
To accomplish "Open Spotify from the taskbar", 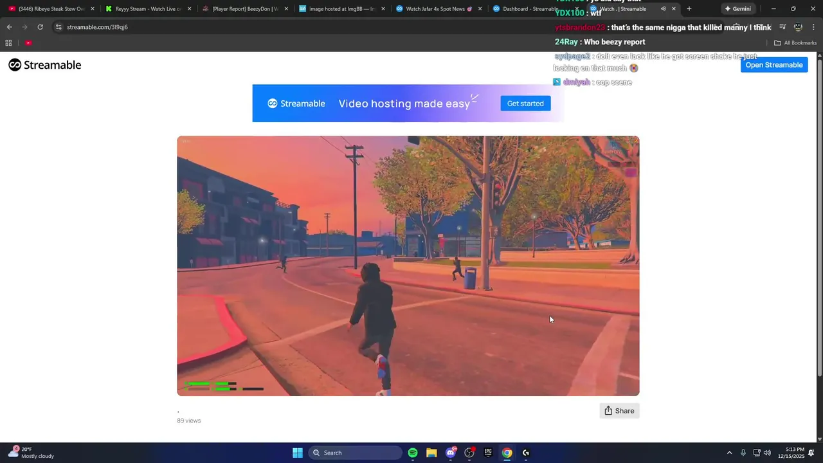I will (413, 453).
